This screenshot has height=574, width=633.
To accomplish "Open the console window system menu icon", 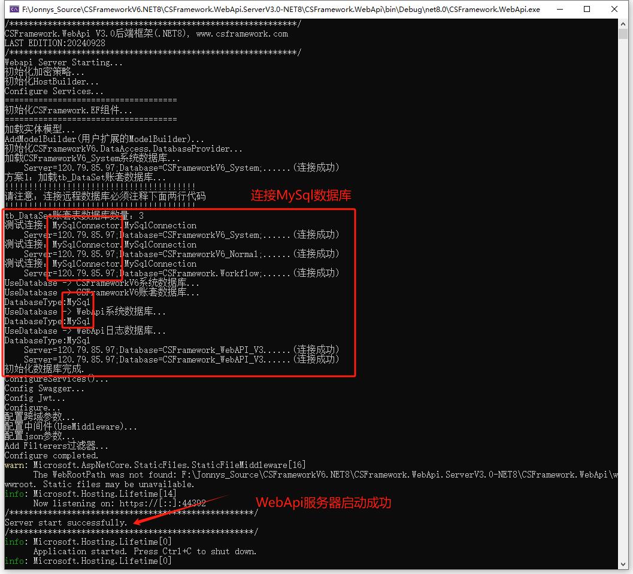I will (13, 10).
